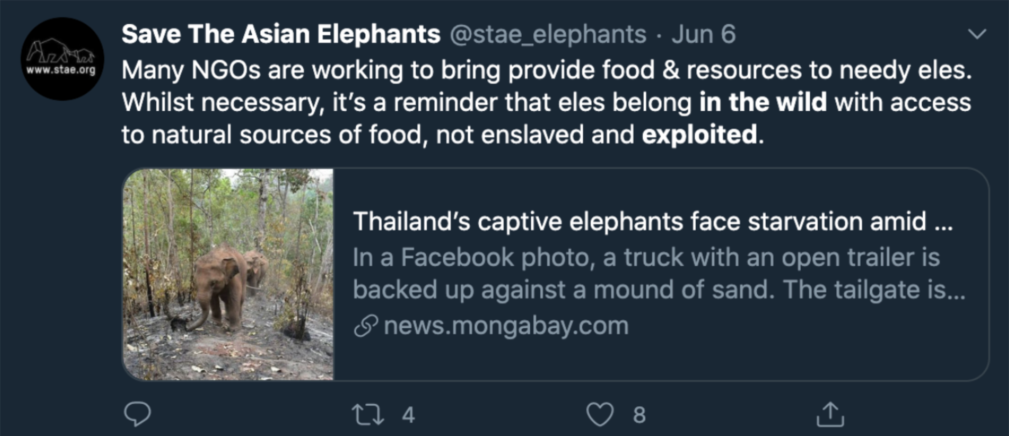Open the tweet permalink via Jun 6 date

click(x=703, y=34)
